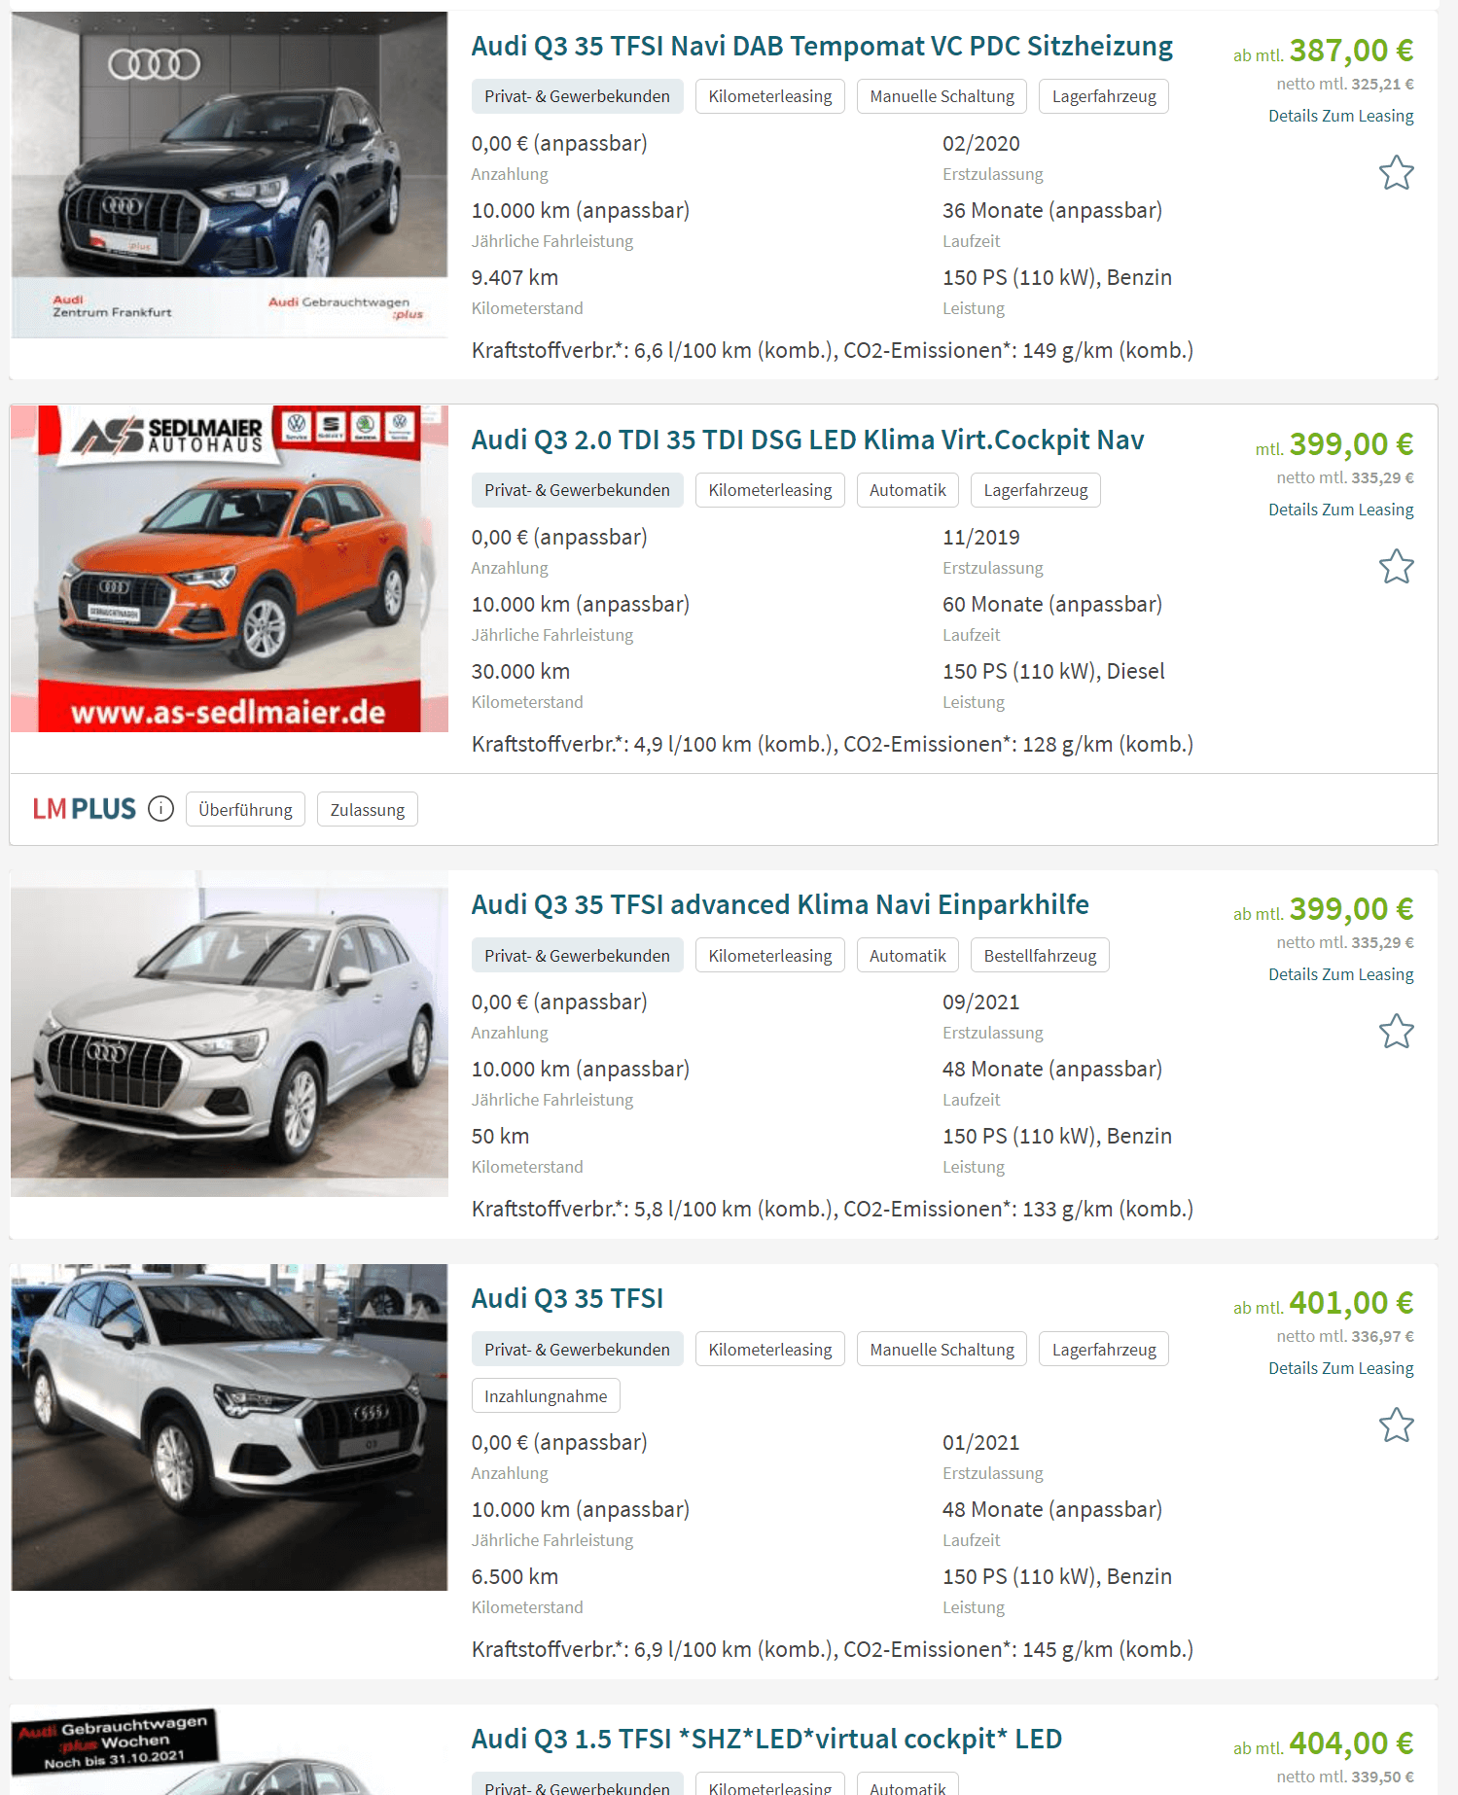This screenshot has height=1795, width=1458.
Task: Open the LM PLUS info icon
Action: (160, 809)
